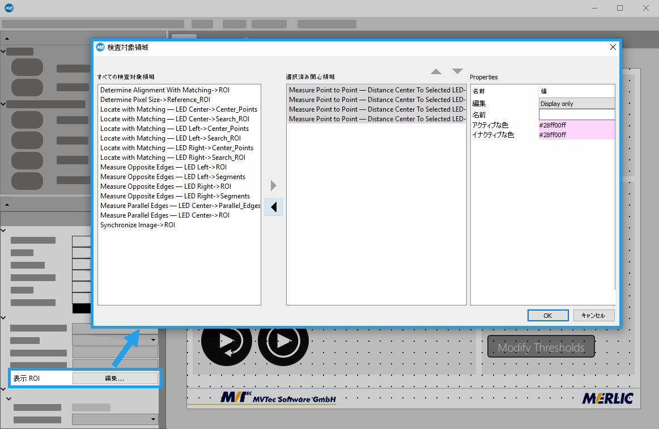The width and height of the screenshot is (659, 429).
Task: Select Synchronize Image->ROI in list
Action: coord(138,225)
